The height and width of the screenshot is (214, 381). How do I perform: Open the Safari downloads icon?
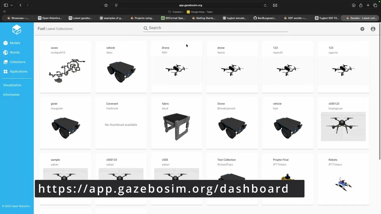pyautogui.click(x=354, y=5)
